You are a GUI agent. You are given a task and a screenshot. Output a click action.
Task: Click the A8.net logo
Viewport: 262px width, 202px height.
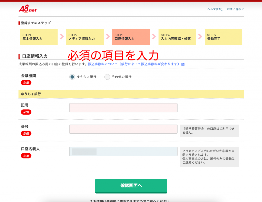28,9
